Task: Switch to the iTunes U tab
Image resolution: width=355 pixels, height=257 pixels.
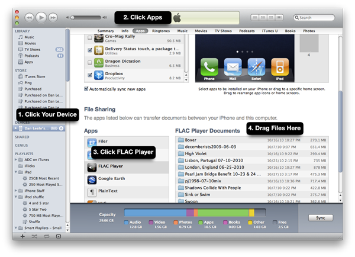Action: tap(270, 31)
